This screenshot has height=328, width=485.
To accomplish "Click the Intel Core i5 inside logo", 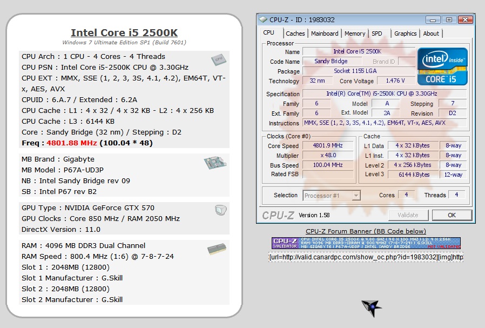I will coord(442,66).
